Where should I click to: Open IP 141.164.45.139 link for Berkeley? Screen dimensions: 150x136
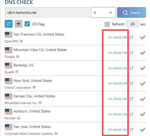click(x=117, y=68)
